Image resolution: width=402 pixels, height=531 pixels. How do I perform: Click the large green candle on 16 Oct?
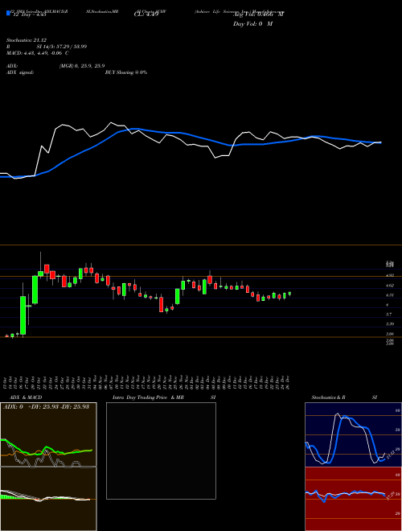coord(23,315)
